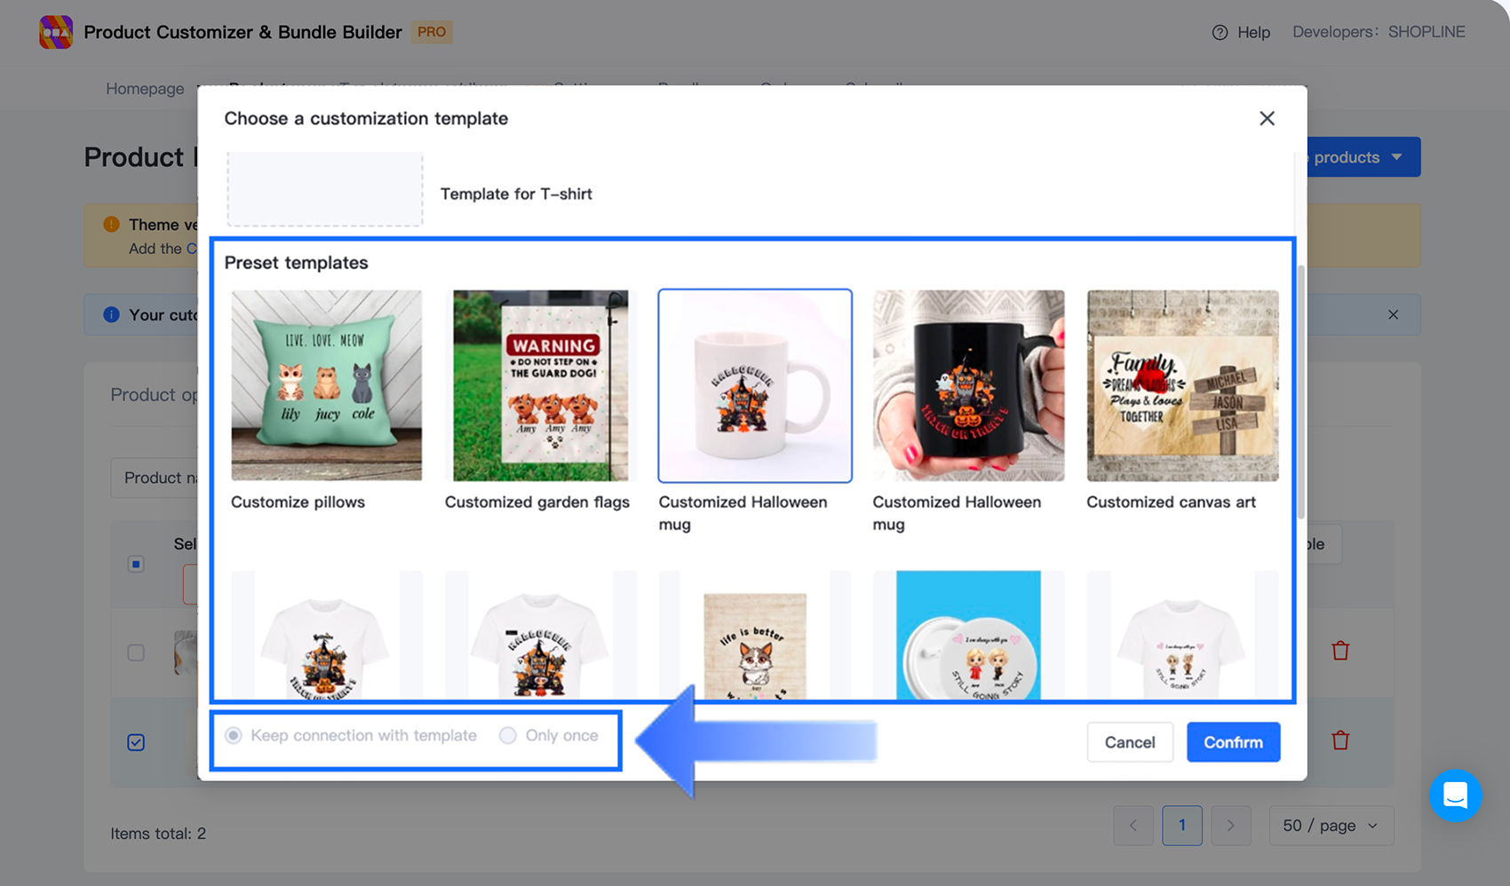The width and height of the screenshot is (1510, 886).
Task: Choose the Customized canvas art template thumbnail
Action: point(1183,385)
